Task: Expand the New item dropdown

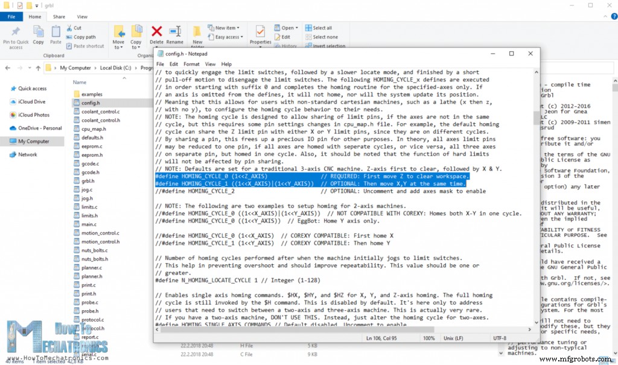Action: pyautogui.click(x=223, y=28)
